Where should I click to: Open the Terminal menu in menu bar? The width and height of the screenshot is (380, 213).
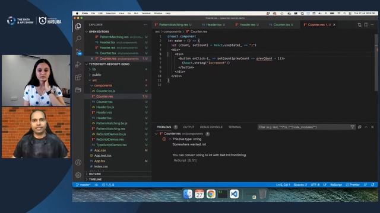pos(146,14)
